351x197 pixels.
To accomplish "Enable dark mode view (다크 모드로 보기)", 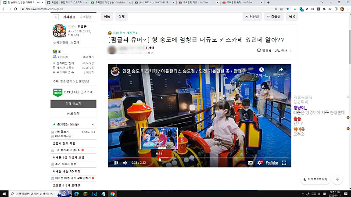I will [x=315, y=179].
